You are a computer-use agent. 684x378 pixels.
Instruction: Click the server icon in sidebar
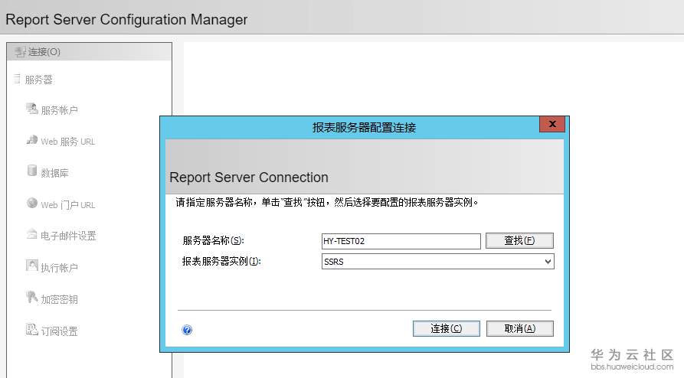[x=17, y=79]
